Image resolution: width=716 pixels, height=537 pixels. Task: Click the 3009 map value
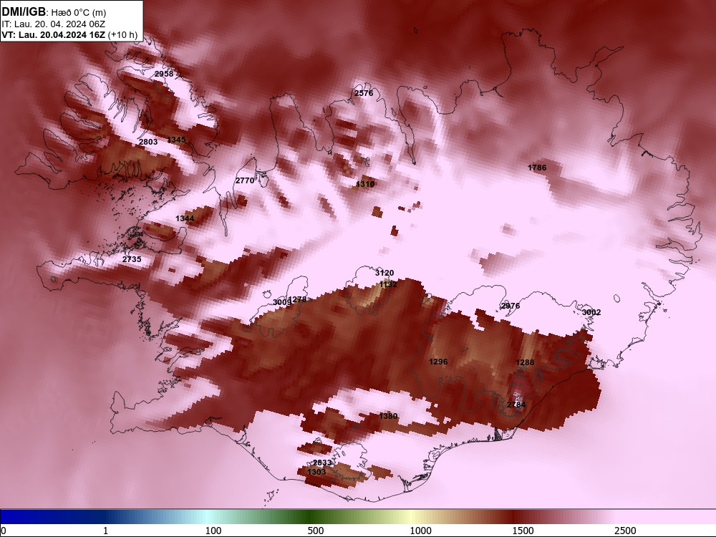[x=281, y=302]
